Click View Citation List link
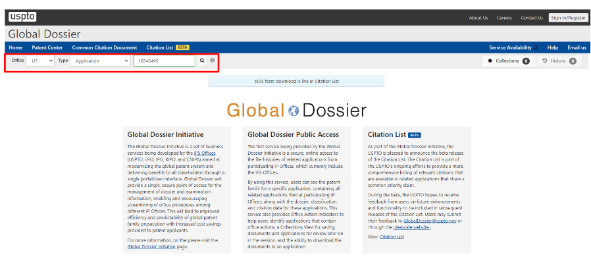Viewport: 591px width, 268px height. click(x=392, y=236)
